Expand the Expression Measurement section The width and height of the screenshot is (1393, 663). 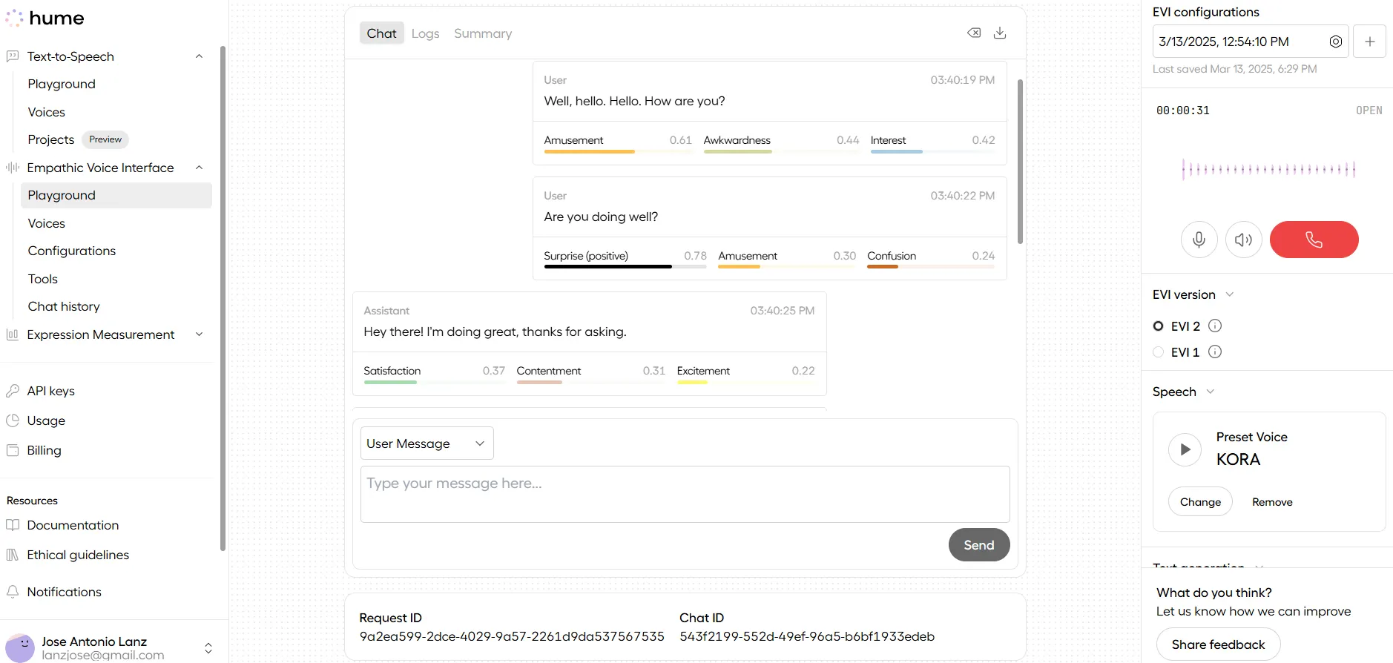pyautogui.click(x=199, y=334)
